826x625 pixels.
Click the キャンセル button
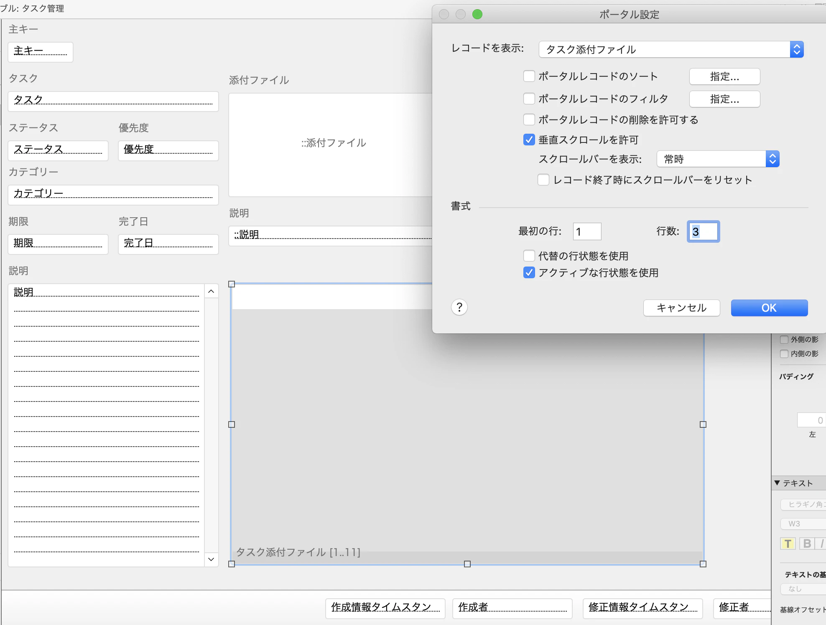[x=681, y=308]
